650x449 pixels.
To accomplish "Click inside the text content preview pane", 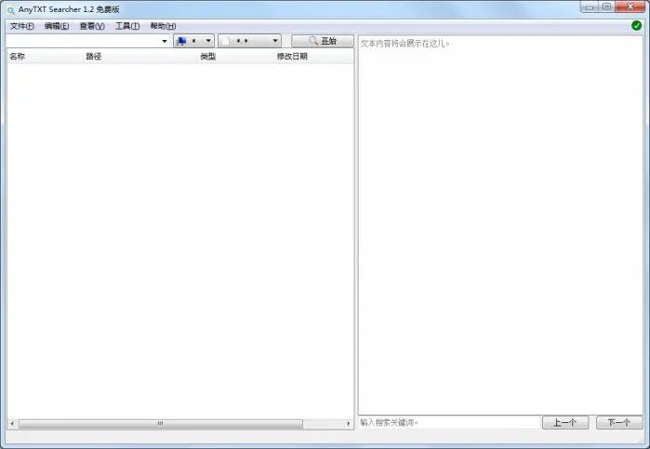I will click(500, 225).
